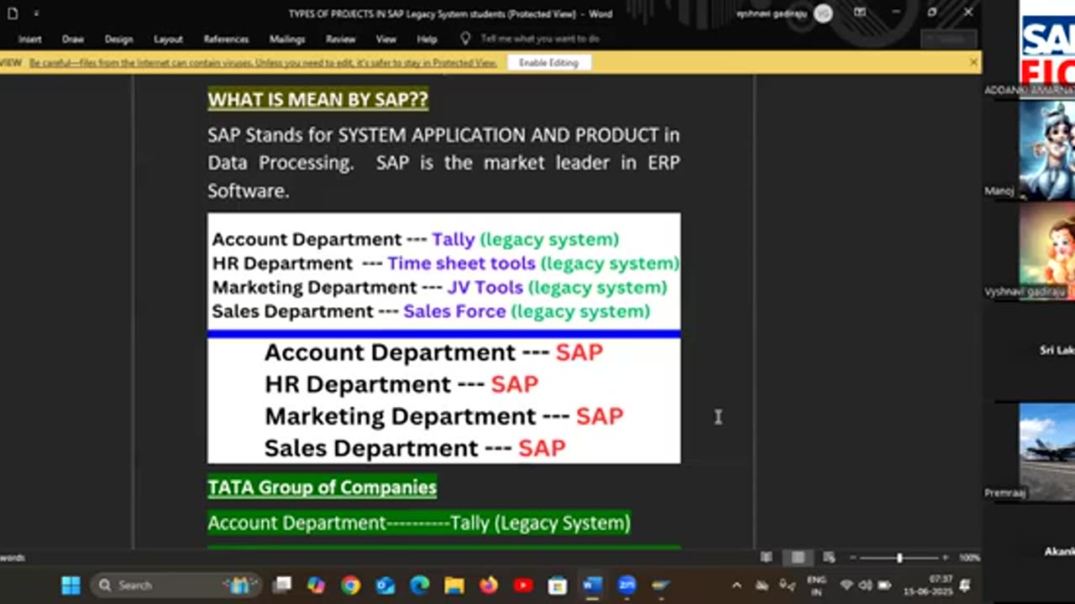Click the Ribbon Display Options icon
The width and height of the screenshot is (1075, 604).
point(859,13)
